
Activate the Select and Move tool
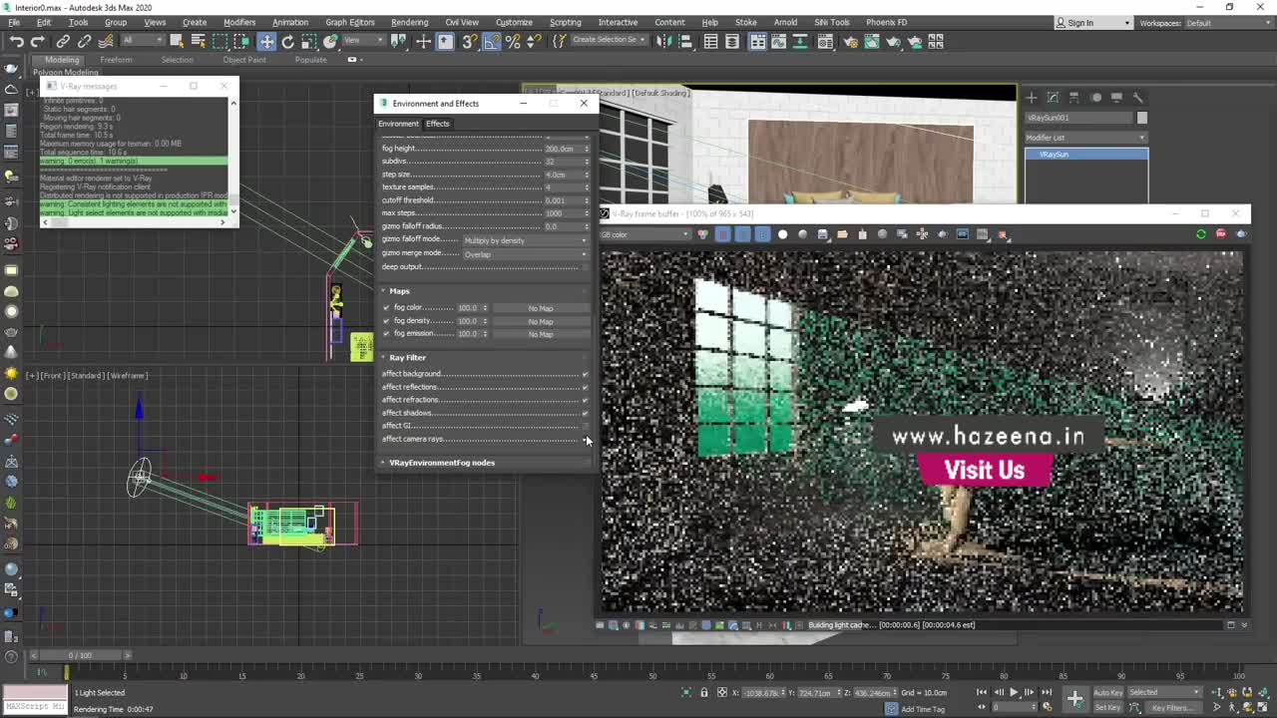(x=266, y=41)
